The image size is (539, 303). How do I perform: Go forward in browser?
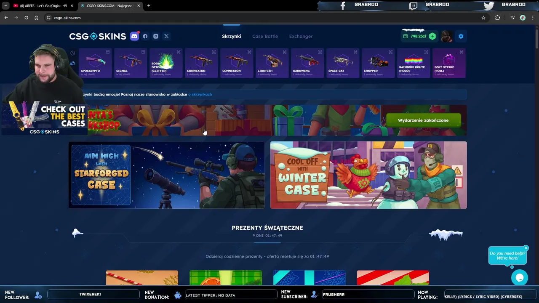click(16, 18)
